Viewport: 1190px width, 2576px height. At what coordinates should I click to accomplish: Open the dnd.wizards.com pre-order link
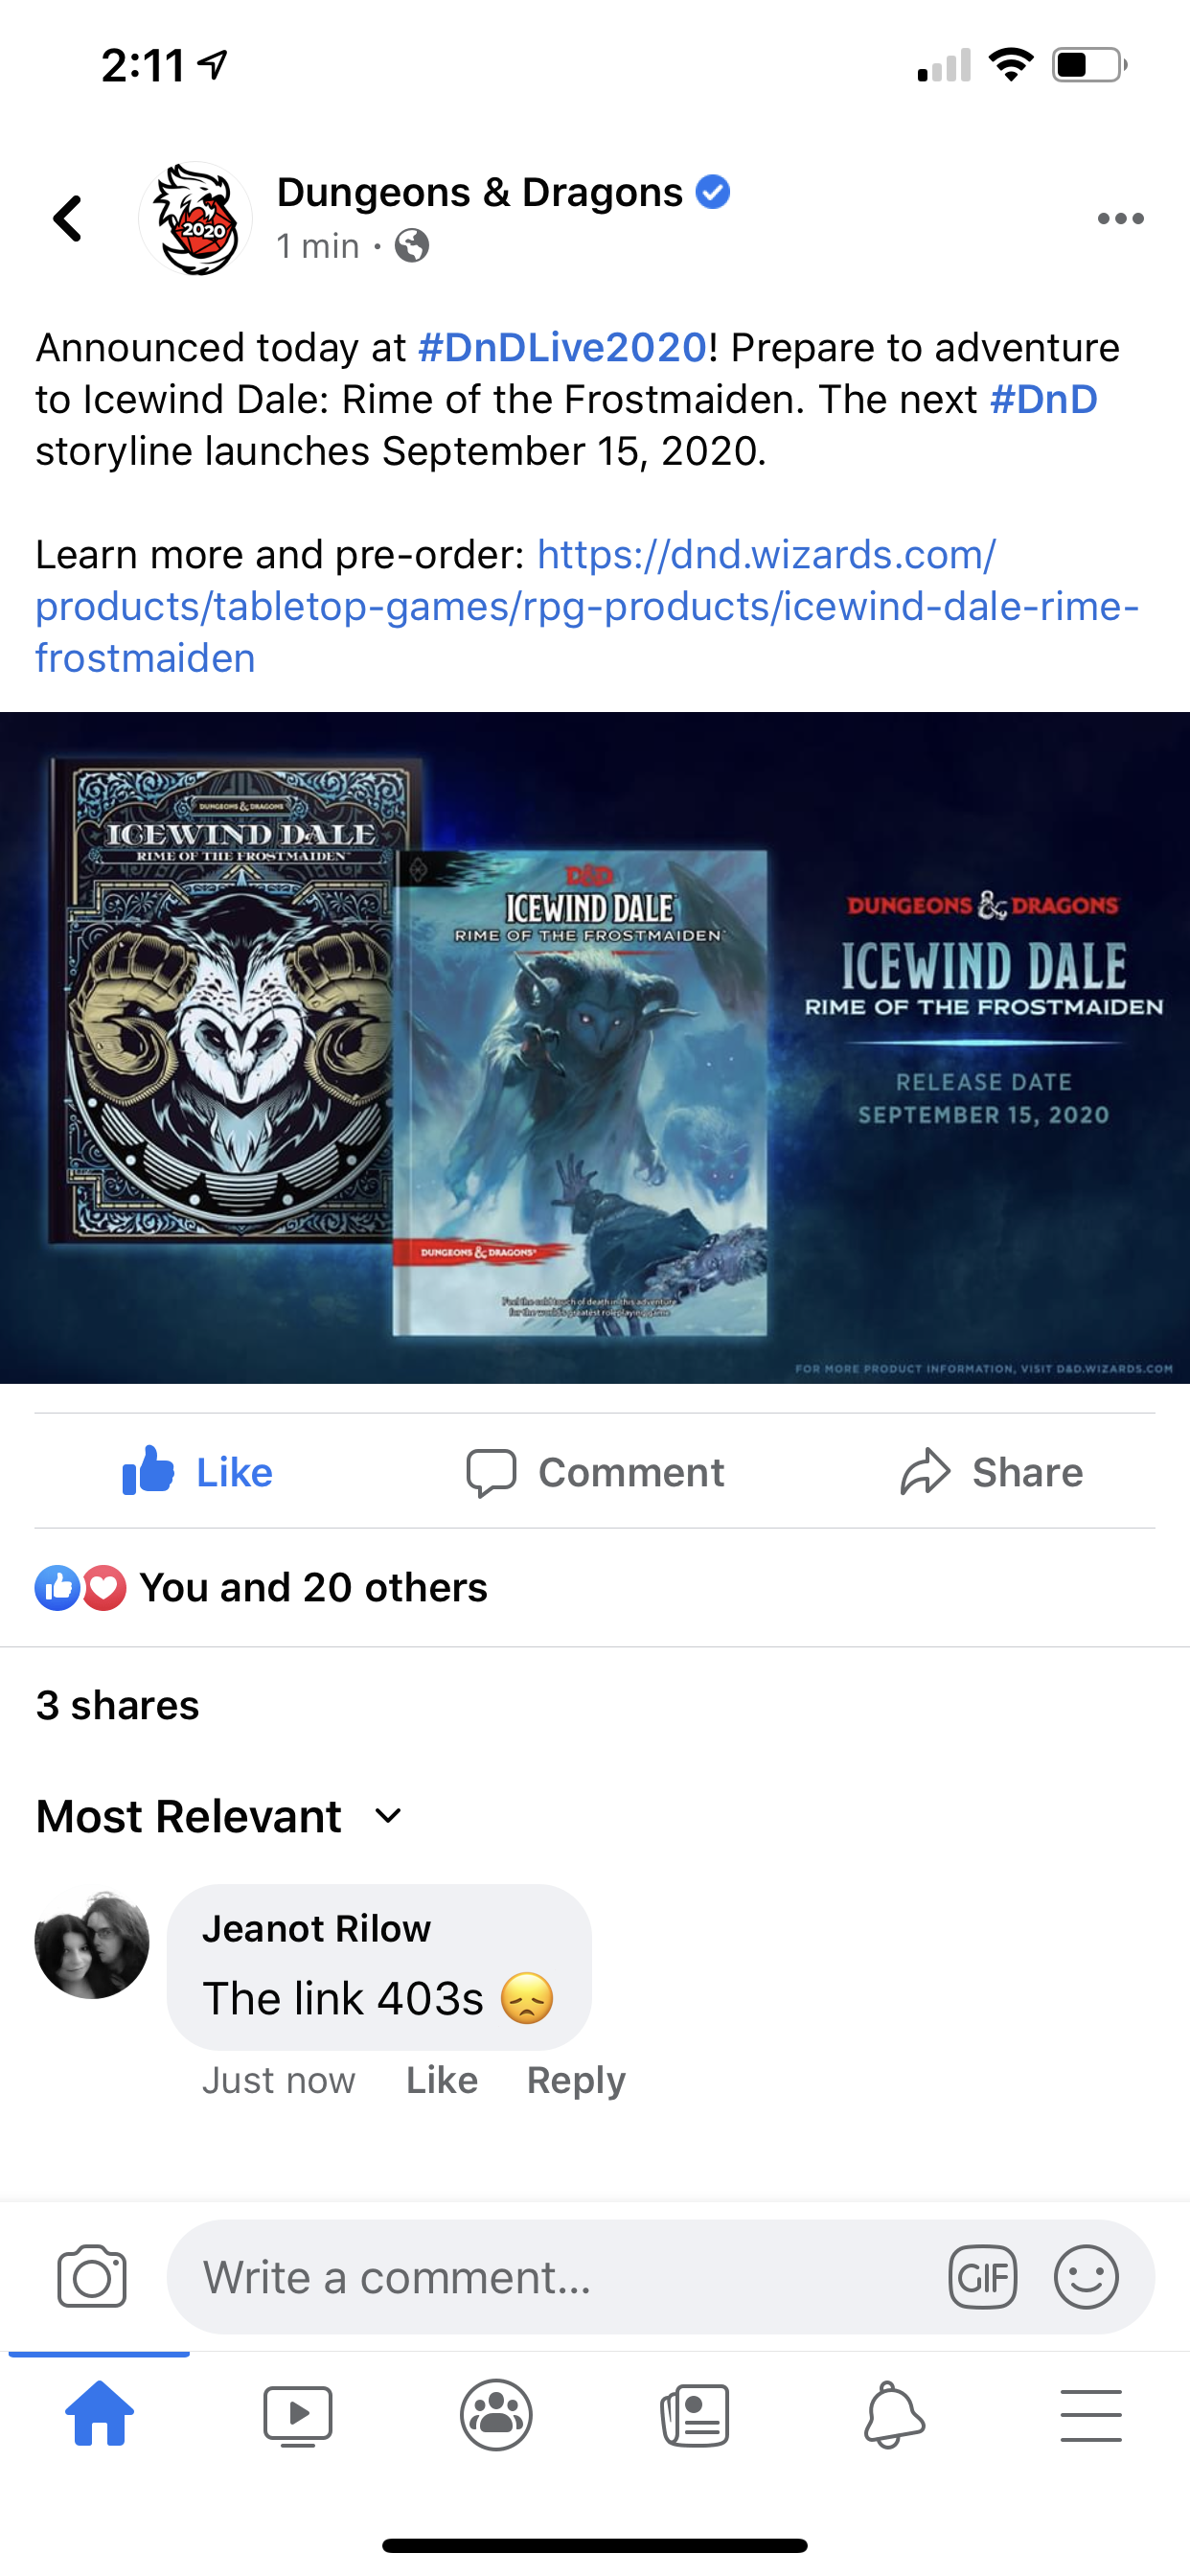(x=587, y=606)
